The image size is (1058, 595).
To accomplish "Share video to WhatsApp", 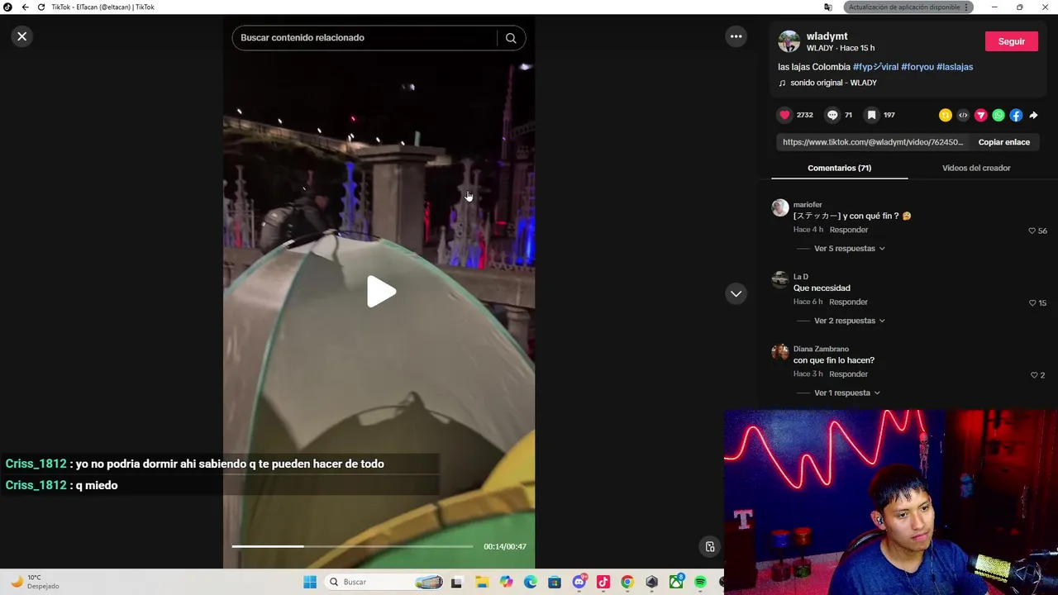I will pyautogui.click(x=998, y=115).
